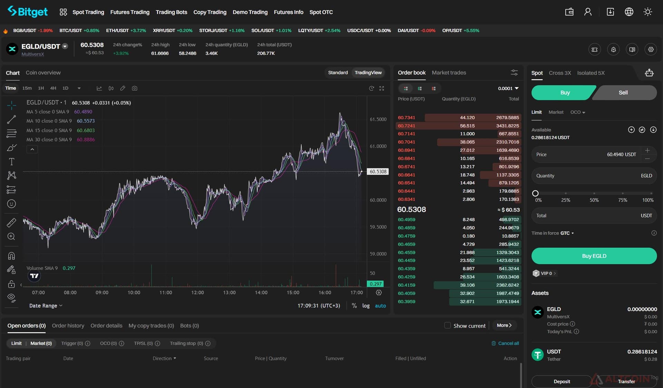
Task: Check the Show current checkbox
Action: [448, 325]
